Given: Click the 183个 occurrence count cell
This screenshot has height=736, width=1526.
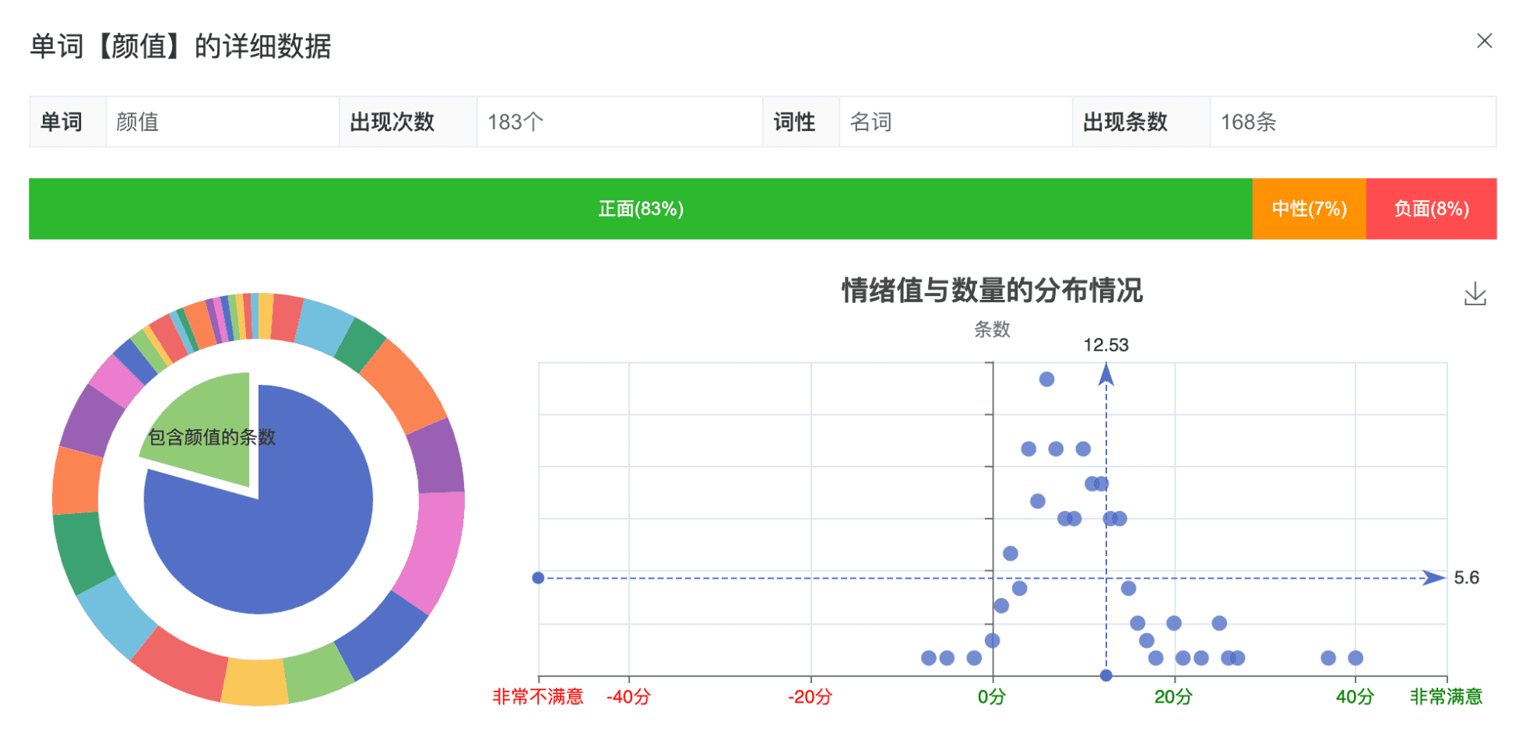Looking at the screenshot, I should point(515,122).
